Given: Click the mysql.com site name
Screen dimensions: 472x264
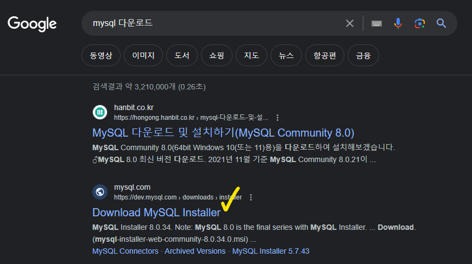Looking at the screenshot, I should click(132, 187).
